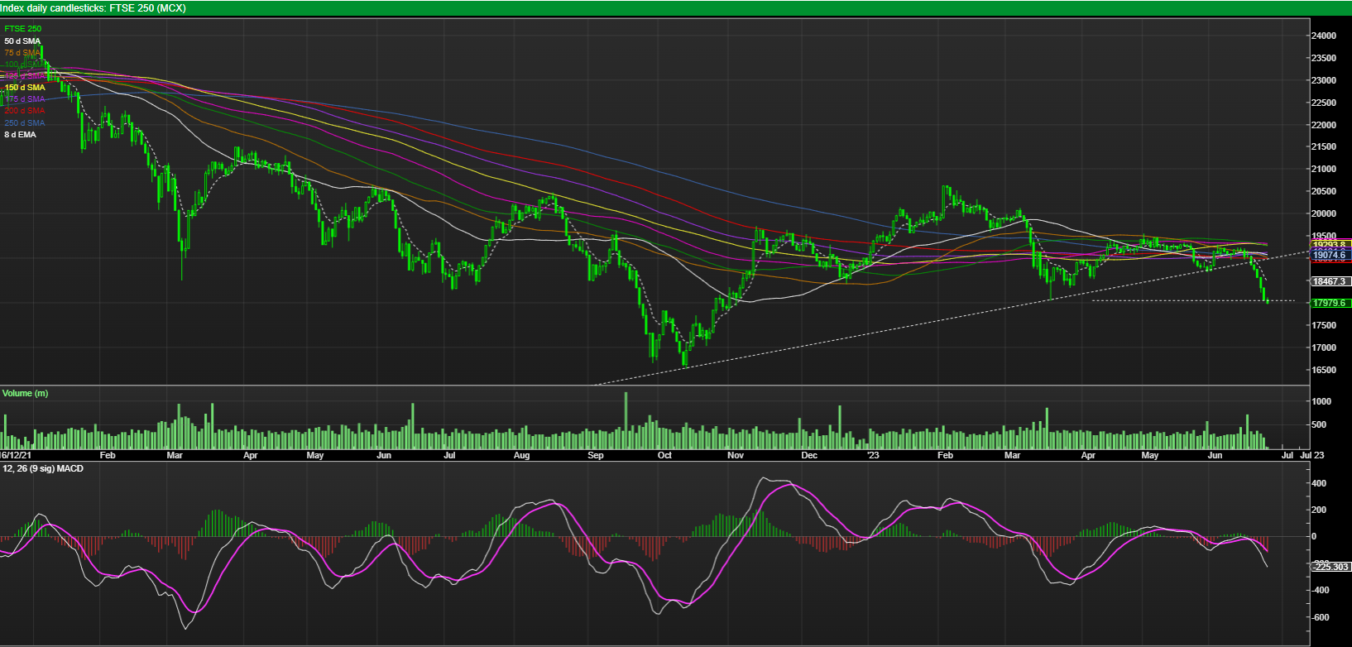Click the white 18467.3 price tag

coord(1330,281)
